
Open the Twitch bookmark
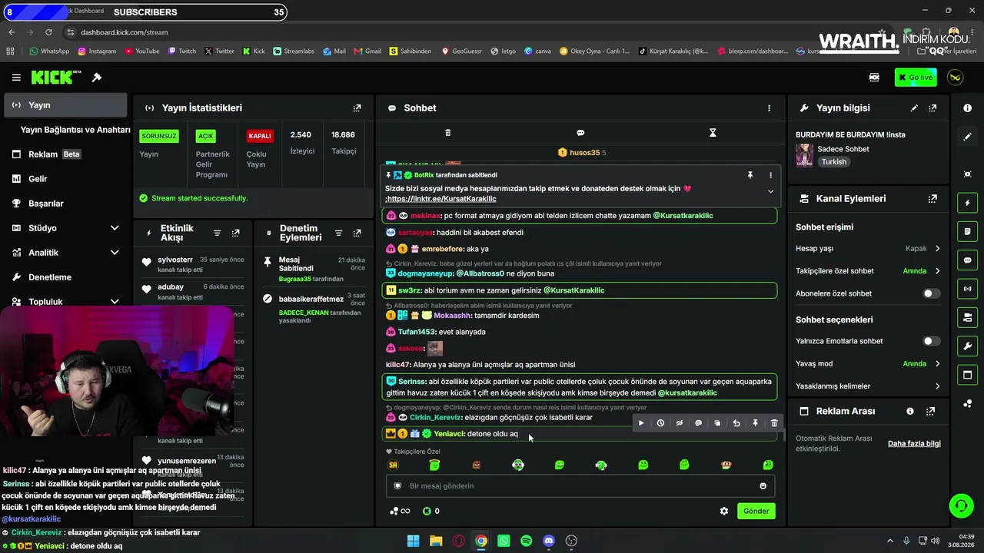182,51
